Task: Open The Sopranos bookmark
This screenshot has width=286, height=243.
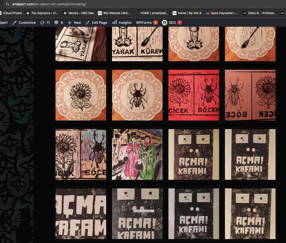Action: [42, 13]
